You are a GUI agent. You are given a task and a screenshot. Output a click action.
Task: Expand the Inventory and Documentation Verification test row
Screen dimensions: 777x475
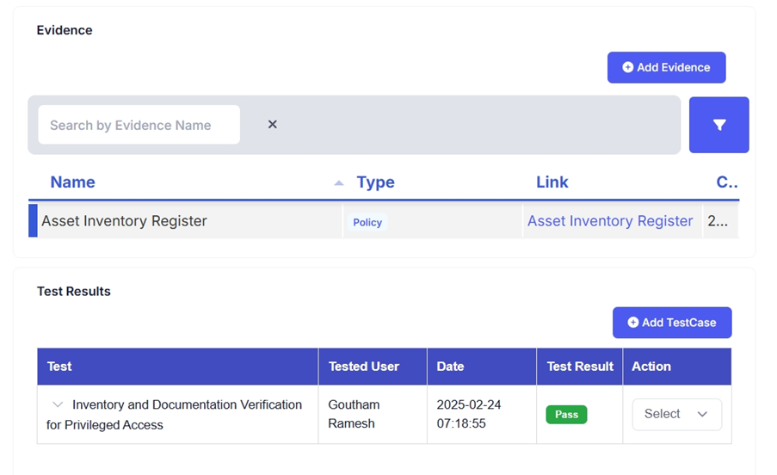[58, 404]
